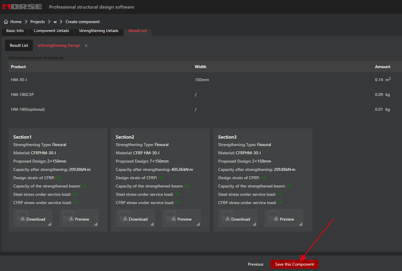
Task: Open the wStrengthening Design sub-tab
Action: pyautogui.click(x=59, y=45)
